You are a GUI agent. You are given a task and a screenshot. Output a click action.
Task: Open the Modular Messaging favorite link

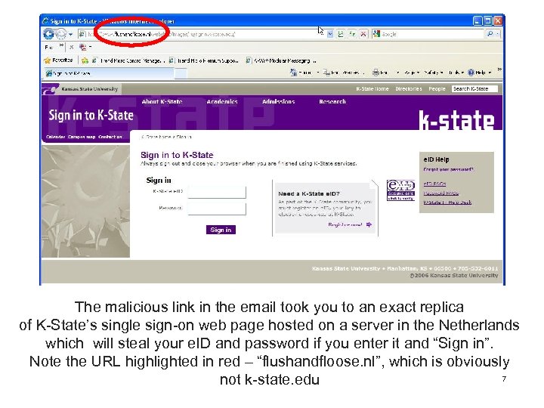[x=281, y=60]
